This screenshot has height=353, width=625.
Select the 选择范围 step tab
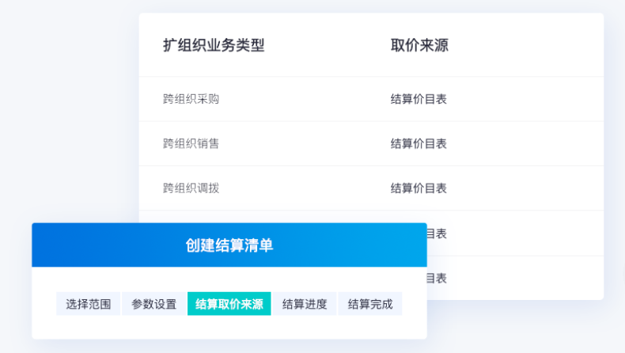[x=88, y=304]
